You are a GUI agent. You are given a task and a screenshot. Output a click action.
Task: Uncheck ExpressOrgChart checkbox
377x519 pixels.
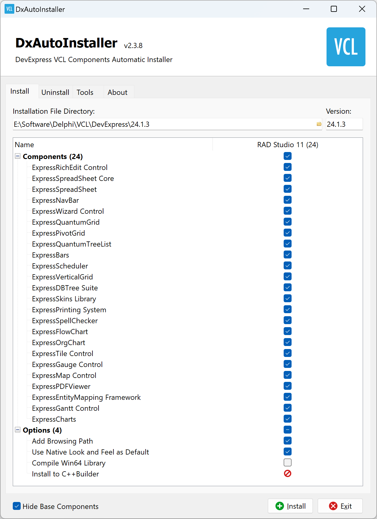(288, 342)
